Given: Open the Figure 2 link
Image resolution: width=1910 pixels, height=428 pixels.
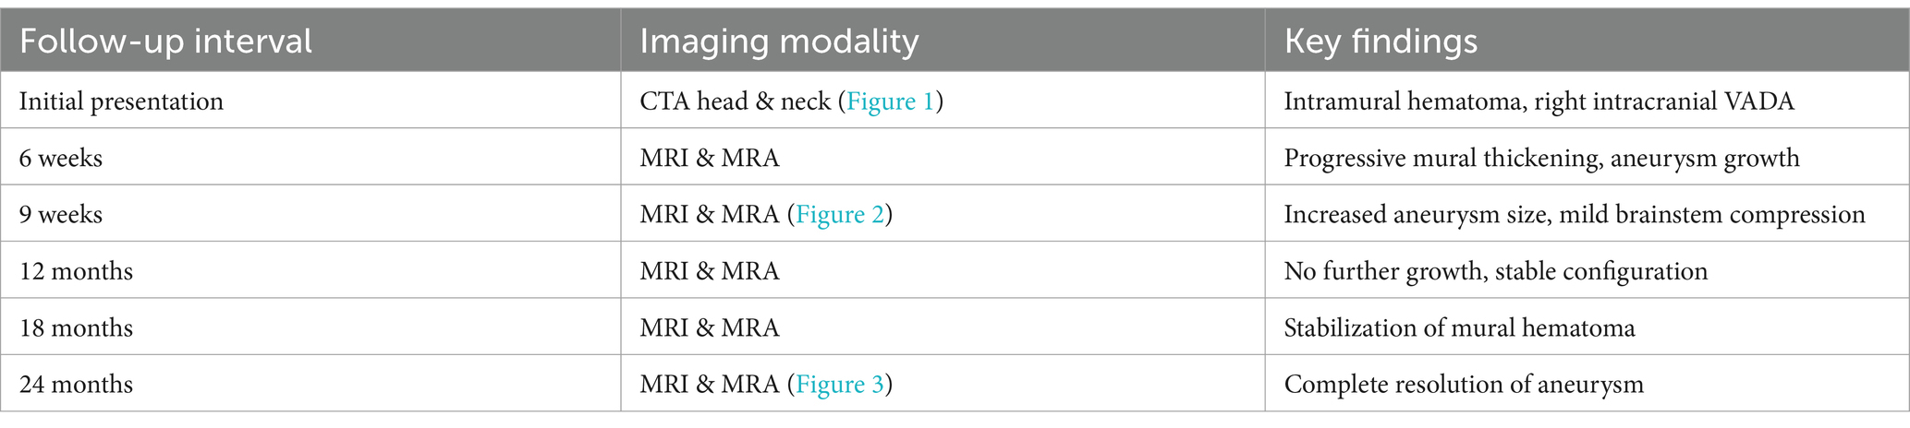Looking at the screenshot, I should click(840, 214).
